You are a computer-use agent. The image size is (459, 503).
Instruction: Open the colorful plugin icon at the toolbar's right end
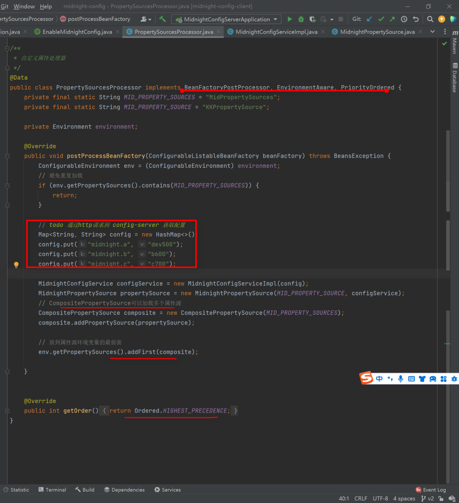pos(453,19)
